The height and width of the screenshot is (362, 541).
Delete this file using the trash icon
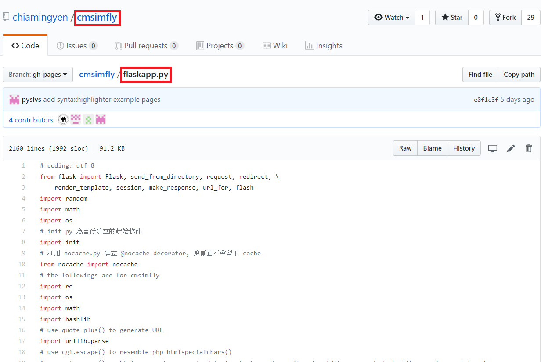point(529,148)
